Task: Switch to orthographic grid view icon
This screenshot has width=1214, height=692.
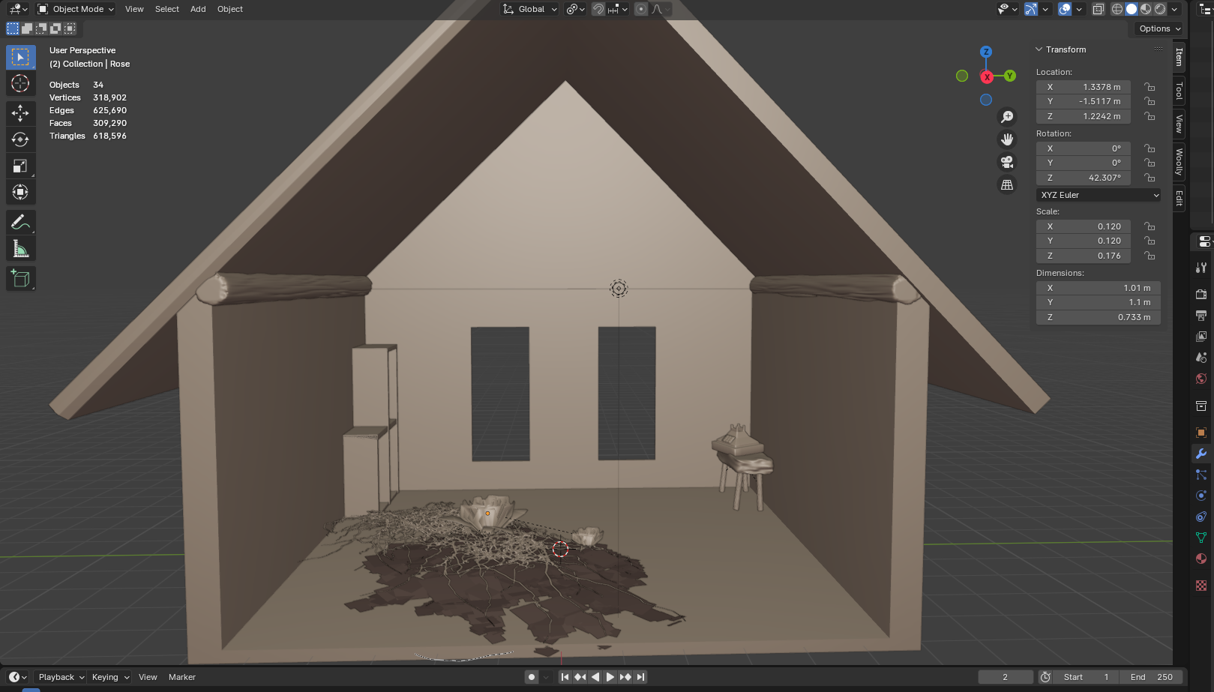Action: point(1007,184)
